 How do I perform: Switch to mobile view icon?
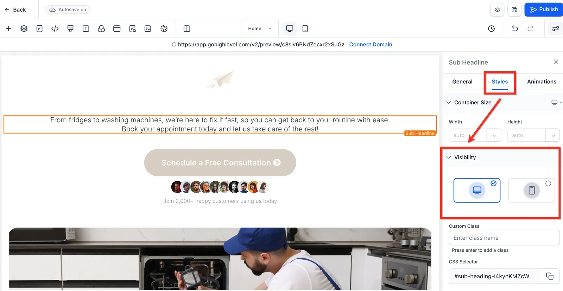pyautogui.click(x=305, y=28)
